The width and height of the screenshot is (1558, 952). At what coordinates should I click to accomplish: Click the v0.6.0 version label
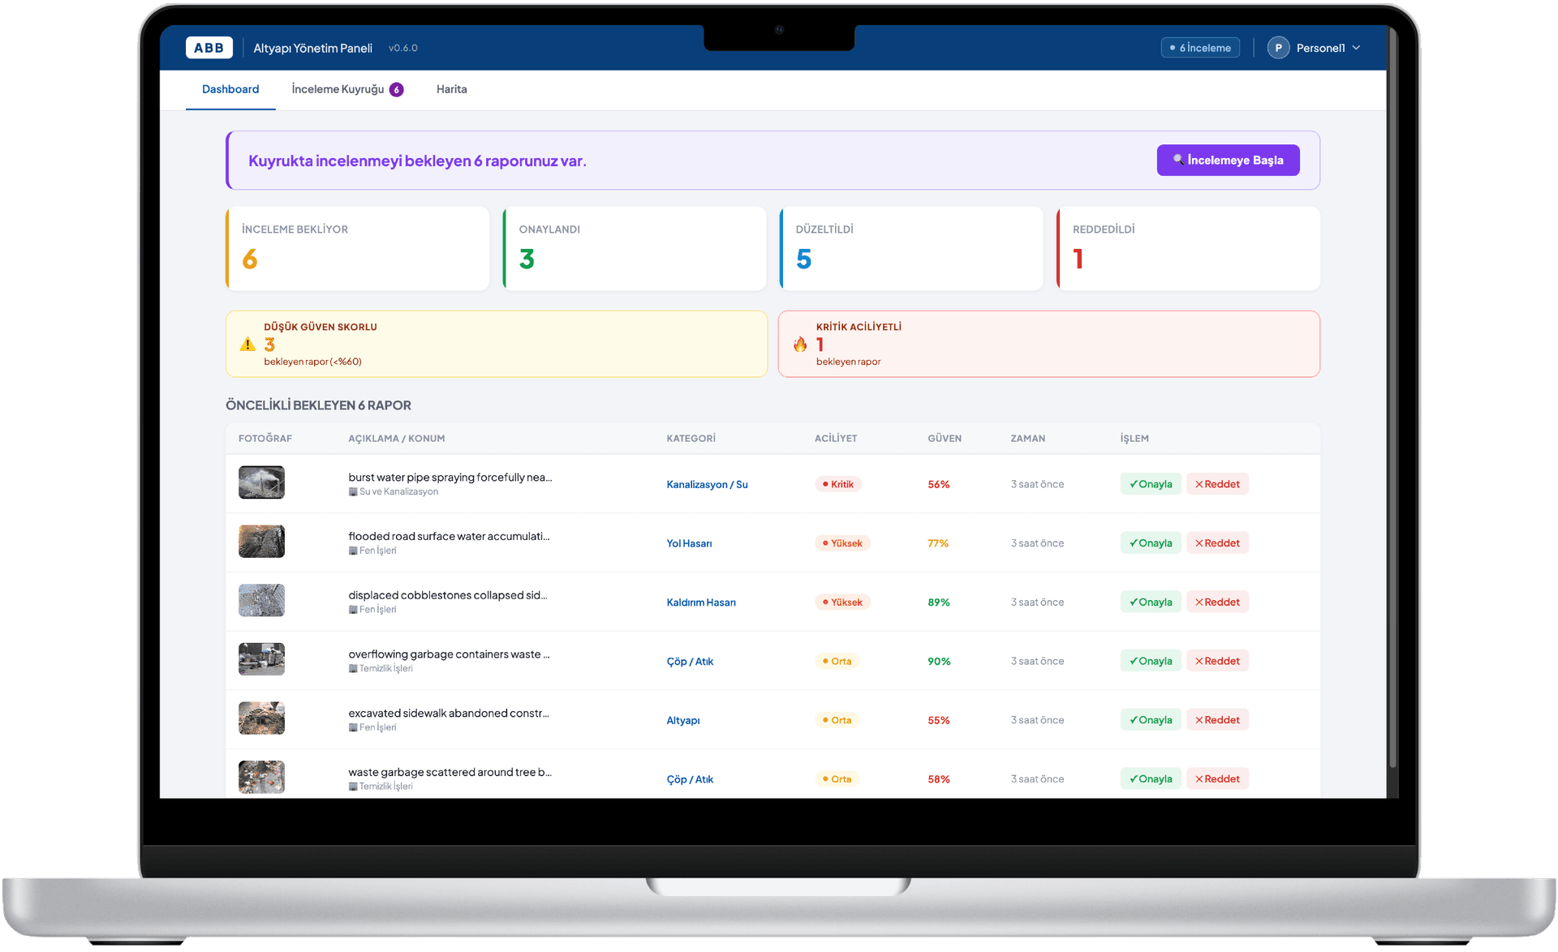point(402,48)
